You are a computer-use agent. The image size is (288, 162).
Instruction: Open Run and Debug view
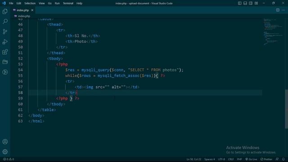pos(5,42)
